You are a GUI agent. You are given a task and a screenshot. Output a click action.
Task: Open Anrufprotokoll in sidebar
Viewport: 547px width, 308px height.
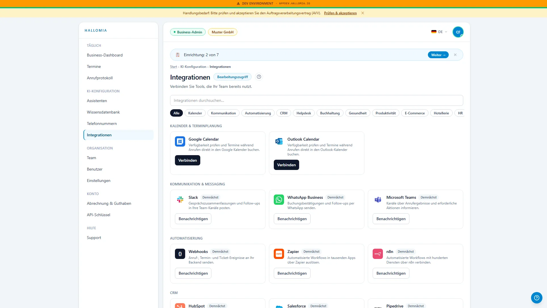(x=119, y=78)
